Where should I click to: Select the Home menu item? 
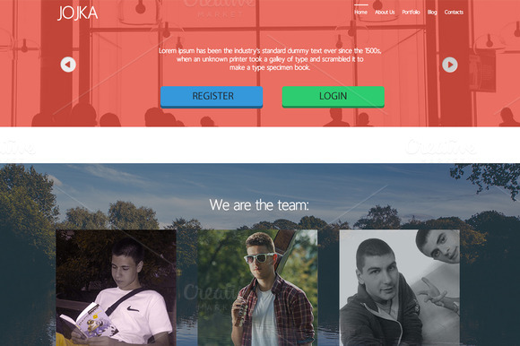click(x=360, y=13)
